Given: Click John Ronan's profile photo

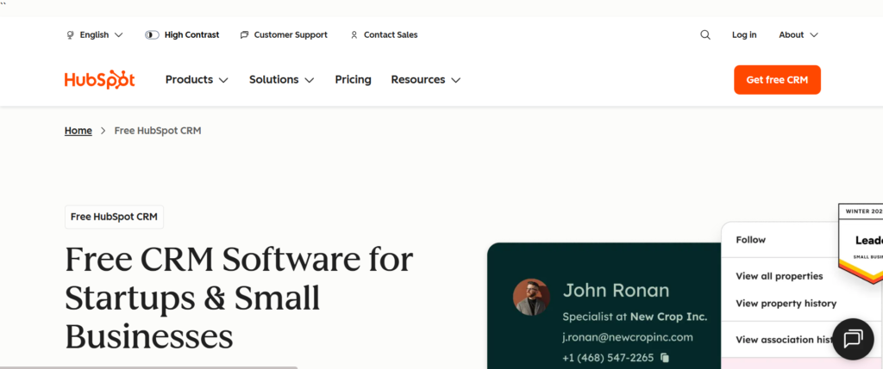Looking at the screenshot, I should tap(531, 297).
